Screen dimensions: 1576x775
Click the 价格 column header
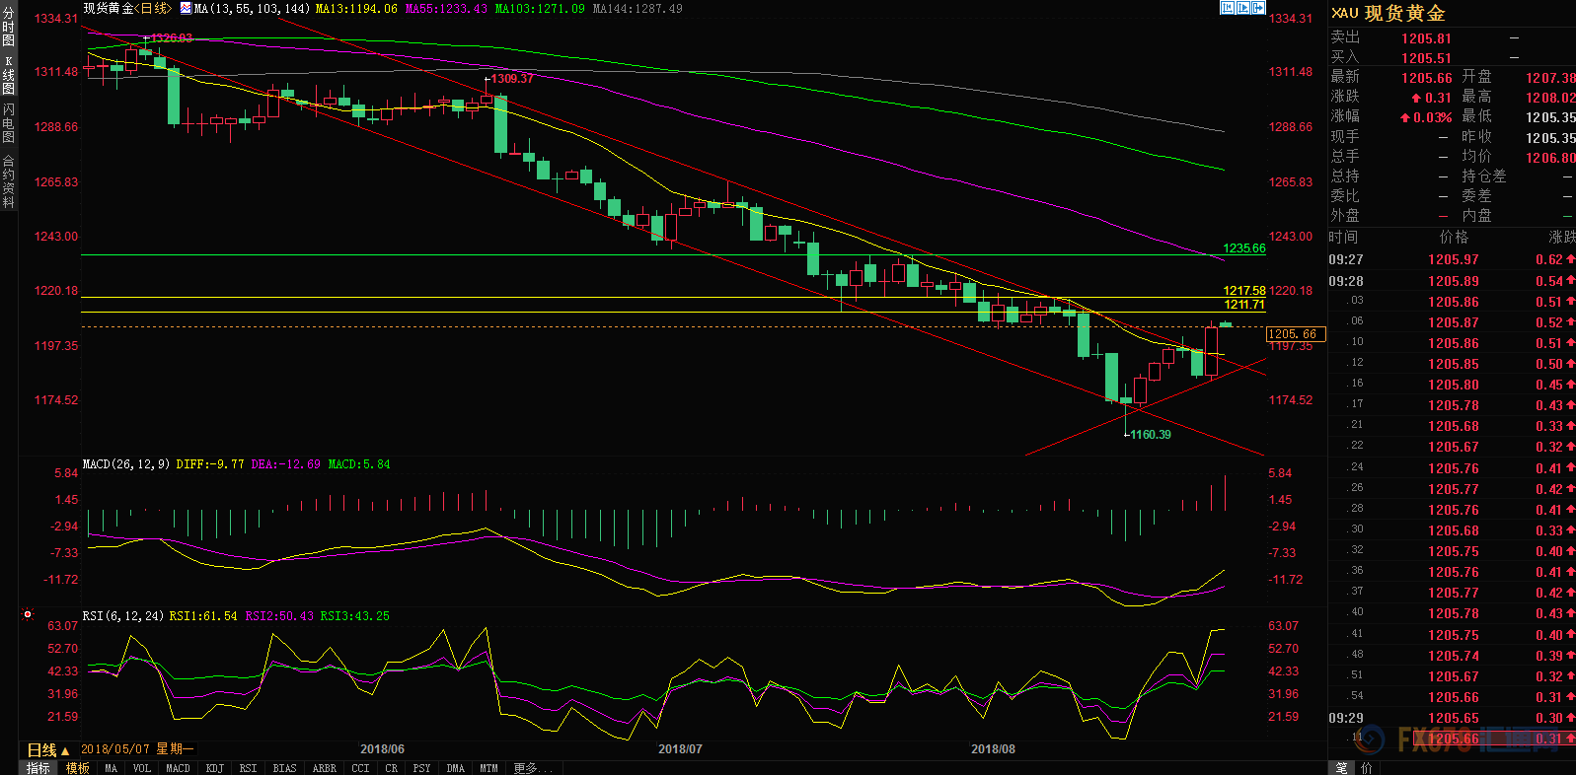tap(1454, 237)
